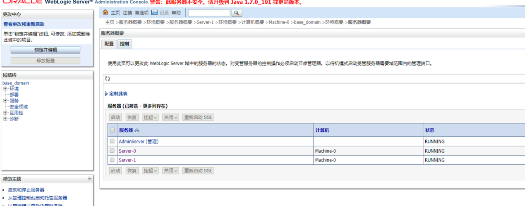Click 重新启动 SSL below the table
The height and width of the screenshot is (208, 527).
[198, 170]
